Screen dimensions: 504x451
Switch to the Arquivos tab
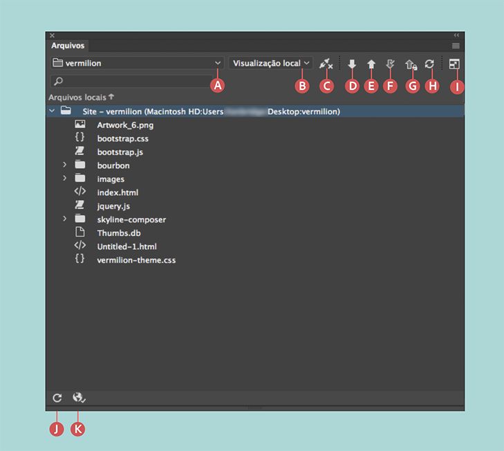68,46
